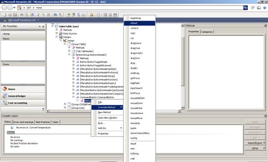
Task: Collapse the Designs node
Action: [x=57, y=37]
